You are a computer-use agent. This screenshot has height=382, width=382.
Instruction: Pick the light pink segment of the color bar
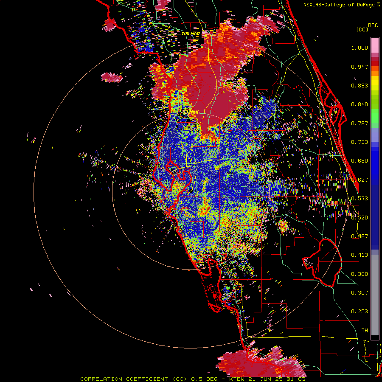(x=375, y=45)
